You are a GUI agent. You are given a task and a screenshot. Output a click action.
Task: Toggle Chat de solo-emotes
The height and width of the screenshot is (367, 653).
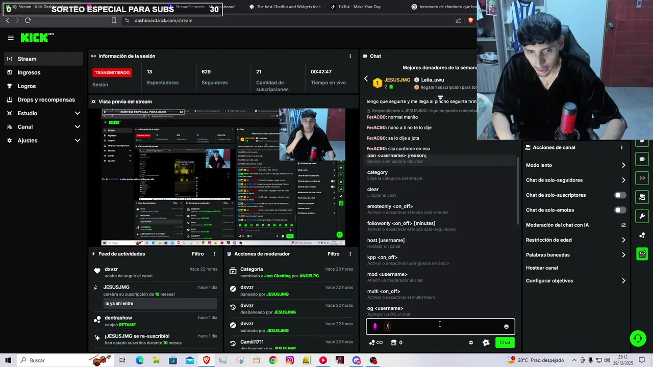[620, 210]
